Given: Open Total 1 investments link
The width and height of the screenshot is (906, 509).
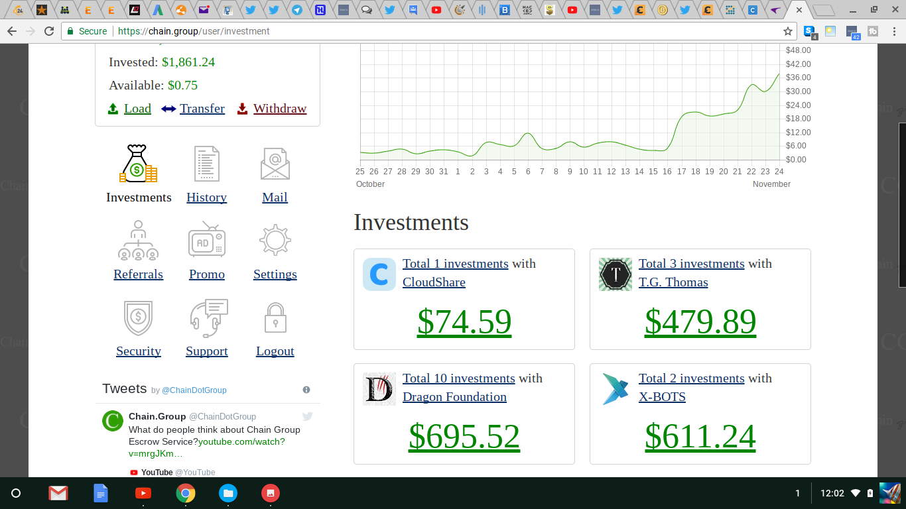Looking at the screenshot, I should [456, 264].
